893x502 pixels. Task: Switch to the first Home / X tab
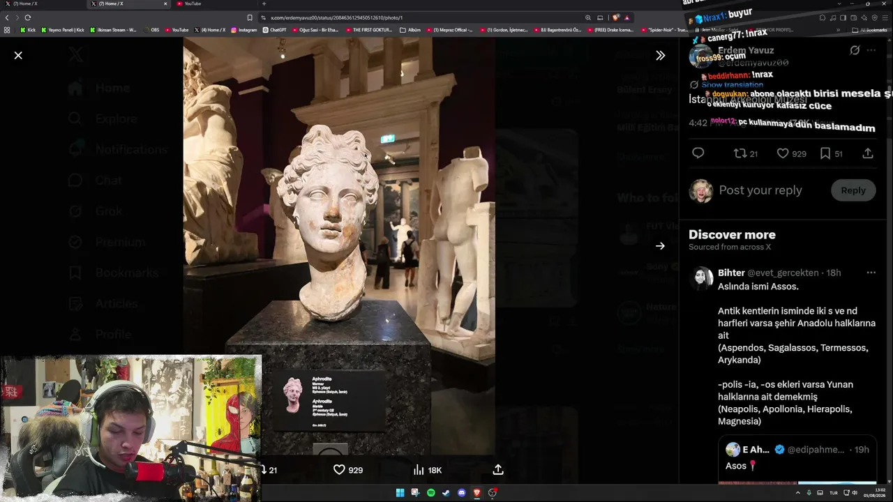[42, 3]
